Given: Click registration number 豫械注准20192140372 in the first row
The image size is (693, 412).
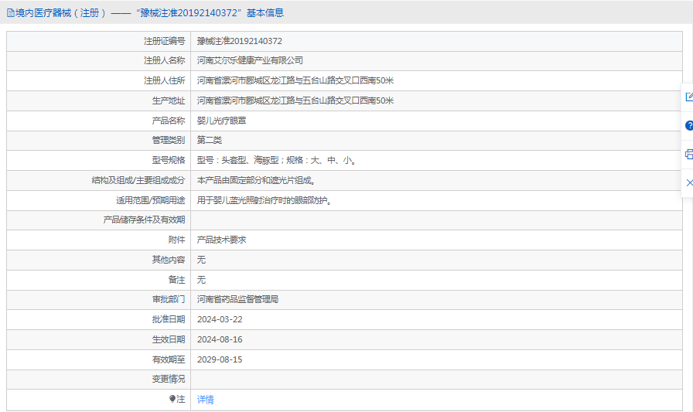Looking at the screenshot, I should (239, 41).
